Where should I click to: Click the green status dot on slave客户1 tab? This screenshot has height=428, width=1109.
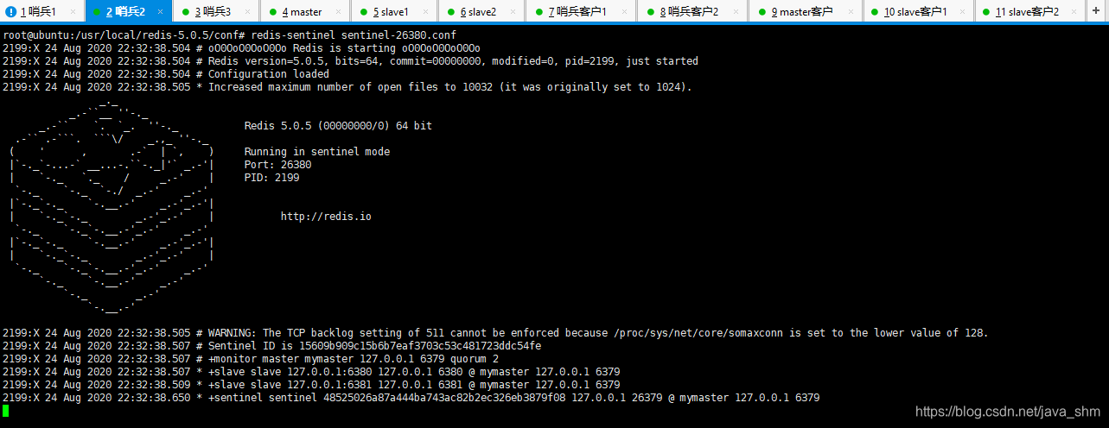(875, 12)
